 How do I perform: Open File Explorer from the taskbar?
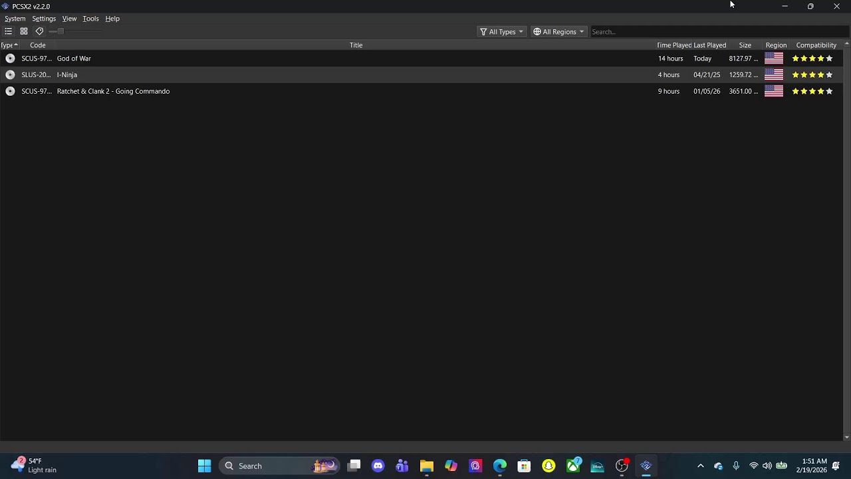click(x=427, y=466)
